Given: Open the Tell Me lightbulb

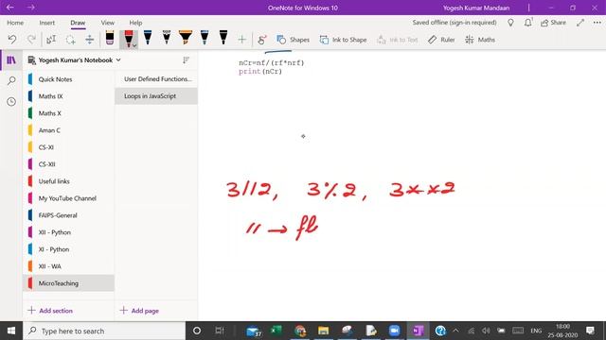Looking at the screenshot, I should coord(510,23).
